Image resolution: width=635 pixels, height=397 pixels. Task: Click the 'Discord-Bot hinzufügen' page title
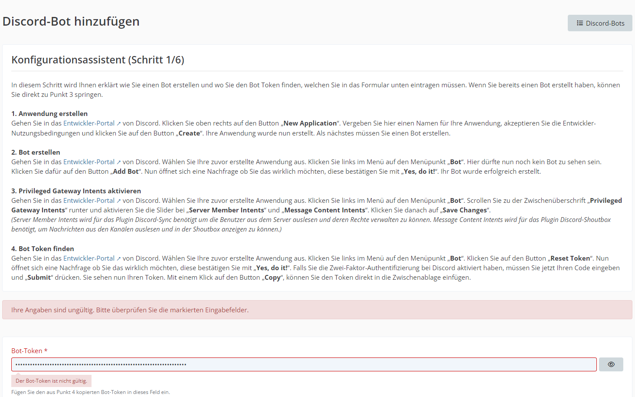[x=71, y=21]
